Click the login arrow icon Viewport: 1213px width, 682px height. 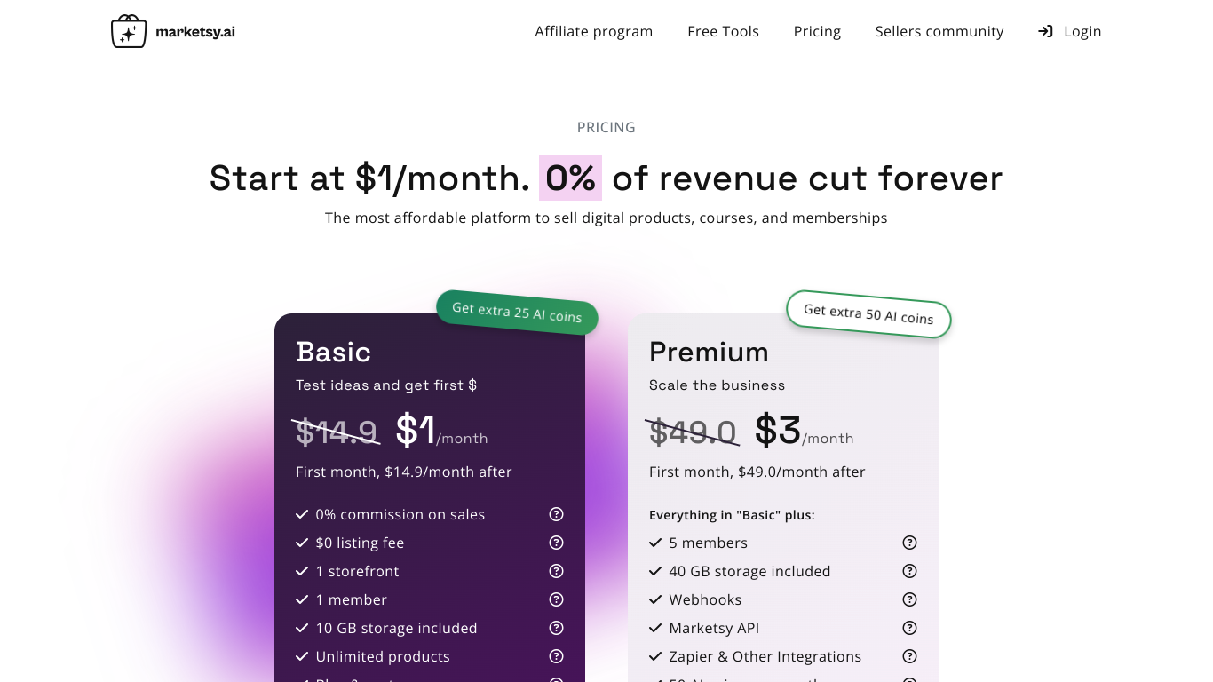click(x=1045, y=31)
